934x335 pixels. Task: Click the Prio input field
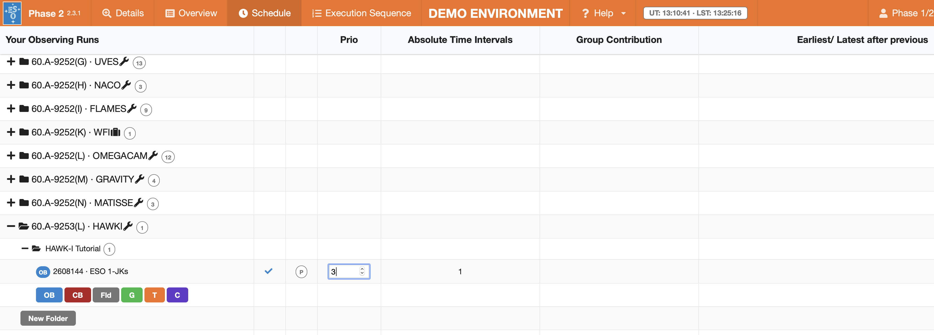coord(344,272)
